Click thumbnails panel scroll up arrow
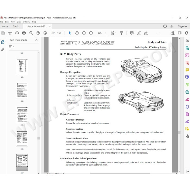The image size is (190, 190). [x=39, y=53]
